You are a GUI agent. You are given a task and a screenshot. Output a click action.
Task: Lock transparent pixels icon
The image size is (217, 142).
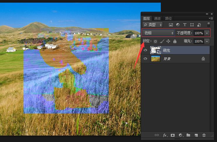point(155,41)
